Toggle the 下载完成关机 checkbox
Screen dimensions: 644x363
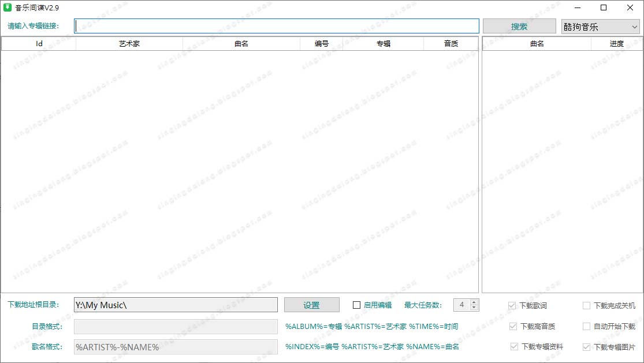point(586,305)
